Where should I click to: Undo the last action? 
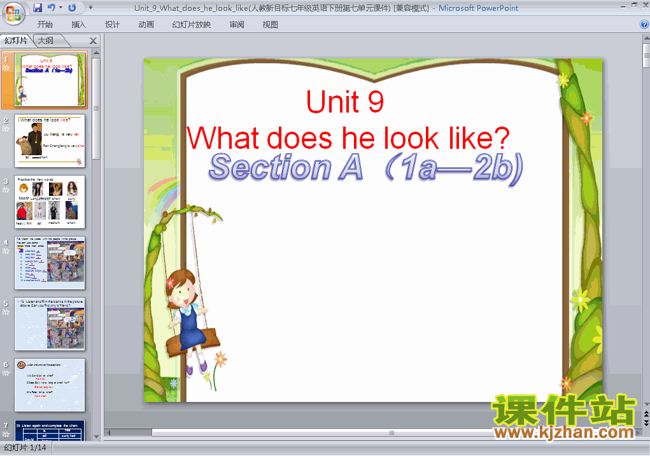pos(52,8)
